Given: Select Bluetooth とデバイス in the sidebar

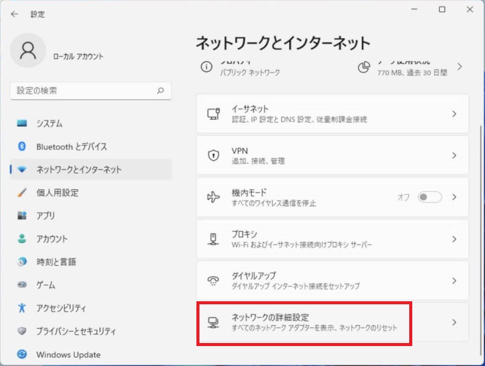Looking at the screenshot, I should pos(91,146).
